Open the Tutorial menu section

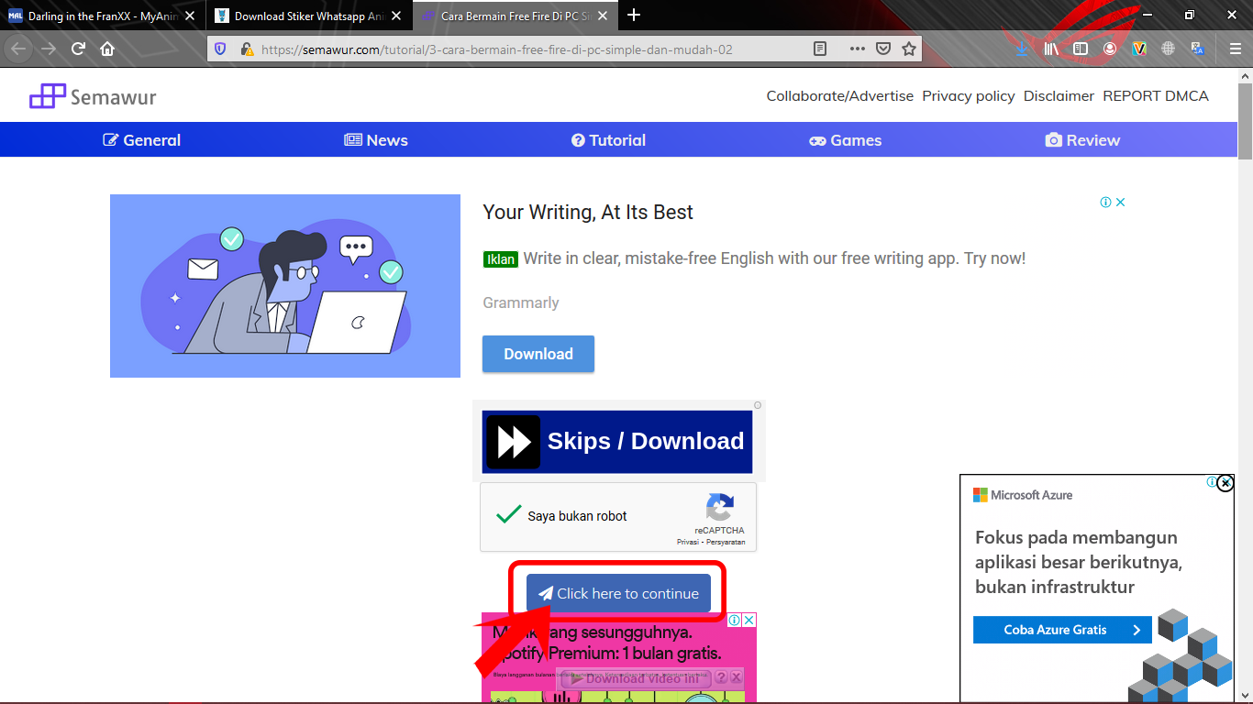click(x=609, y=140)
